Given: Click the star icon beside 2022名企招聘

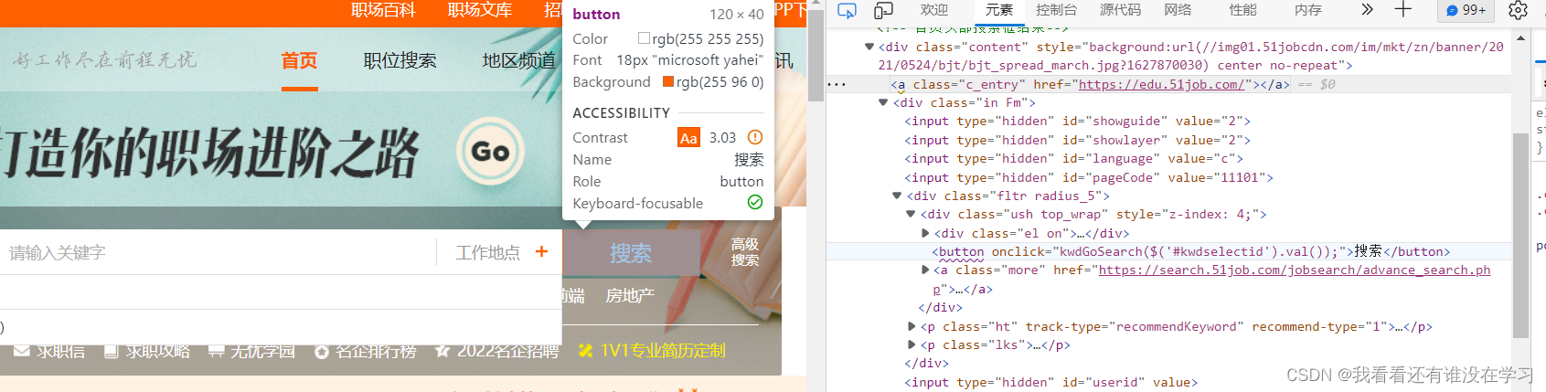Looking at the screenshot, I should [x=442, y=351].
